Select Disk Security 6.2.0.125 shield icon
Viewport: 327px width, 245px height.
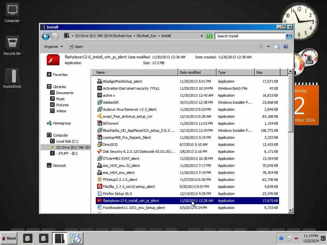[100, 152]
